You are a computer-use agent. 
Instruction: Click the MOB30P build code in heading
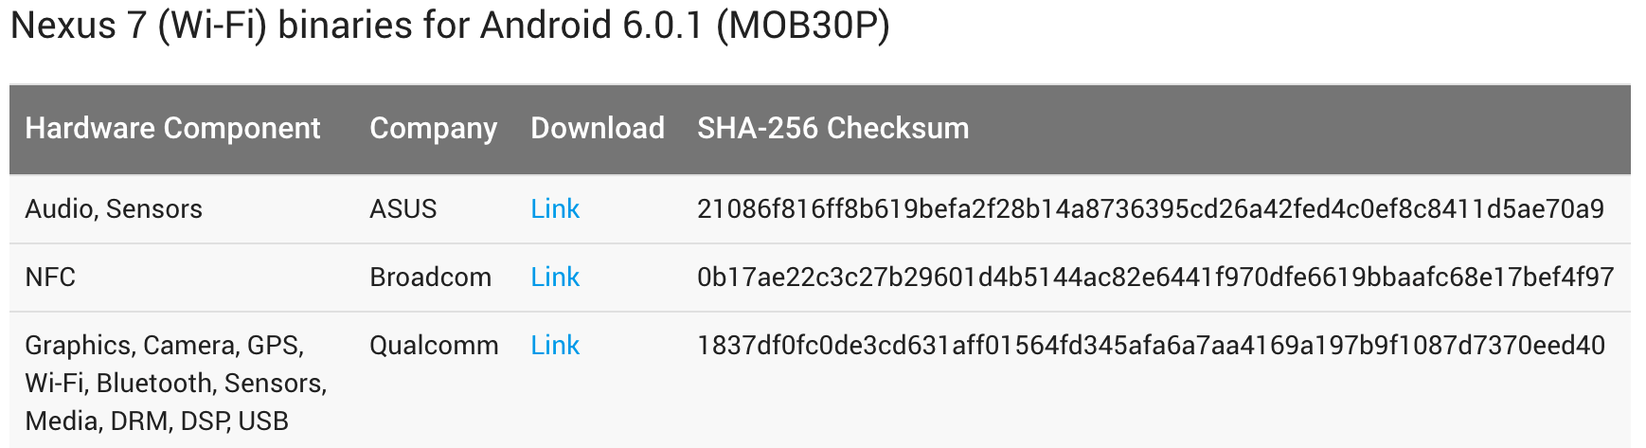pyautogui.click(x=803, y=26)
